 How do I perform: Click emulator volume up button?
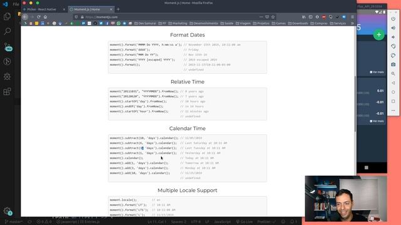[x=393, y=28]
